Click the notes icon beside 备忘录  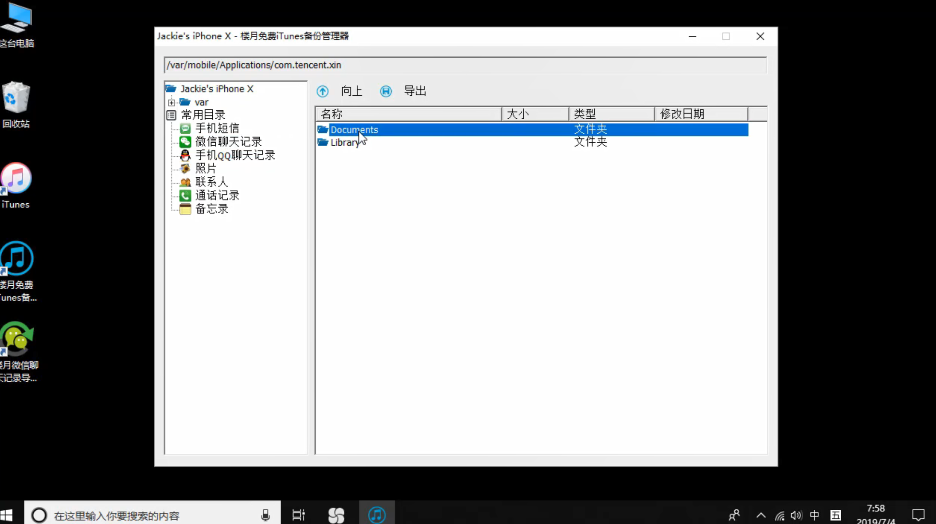185,209
